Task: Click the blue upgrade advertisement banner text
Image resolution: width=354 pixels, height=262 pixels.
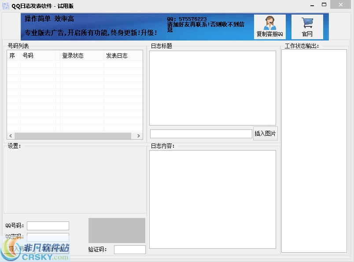Action: pyautogui.click(x=91, y=33)
